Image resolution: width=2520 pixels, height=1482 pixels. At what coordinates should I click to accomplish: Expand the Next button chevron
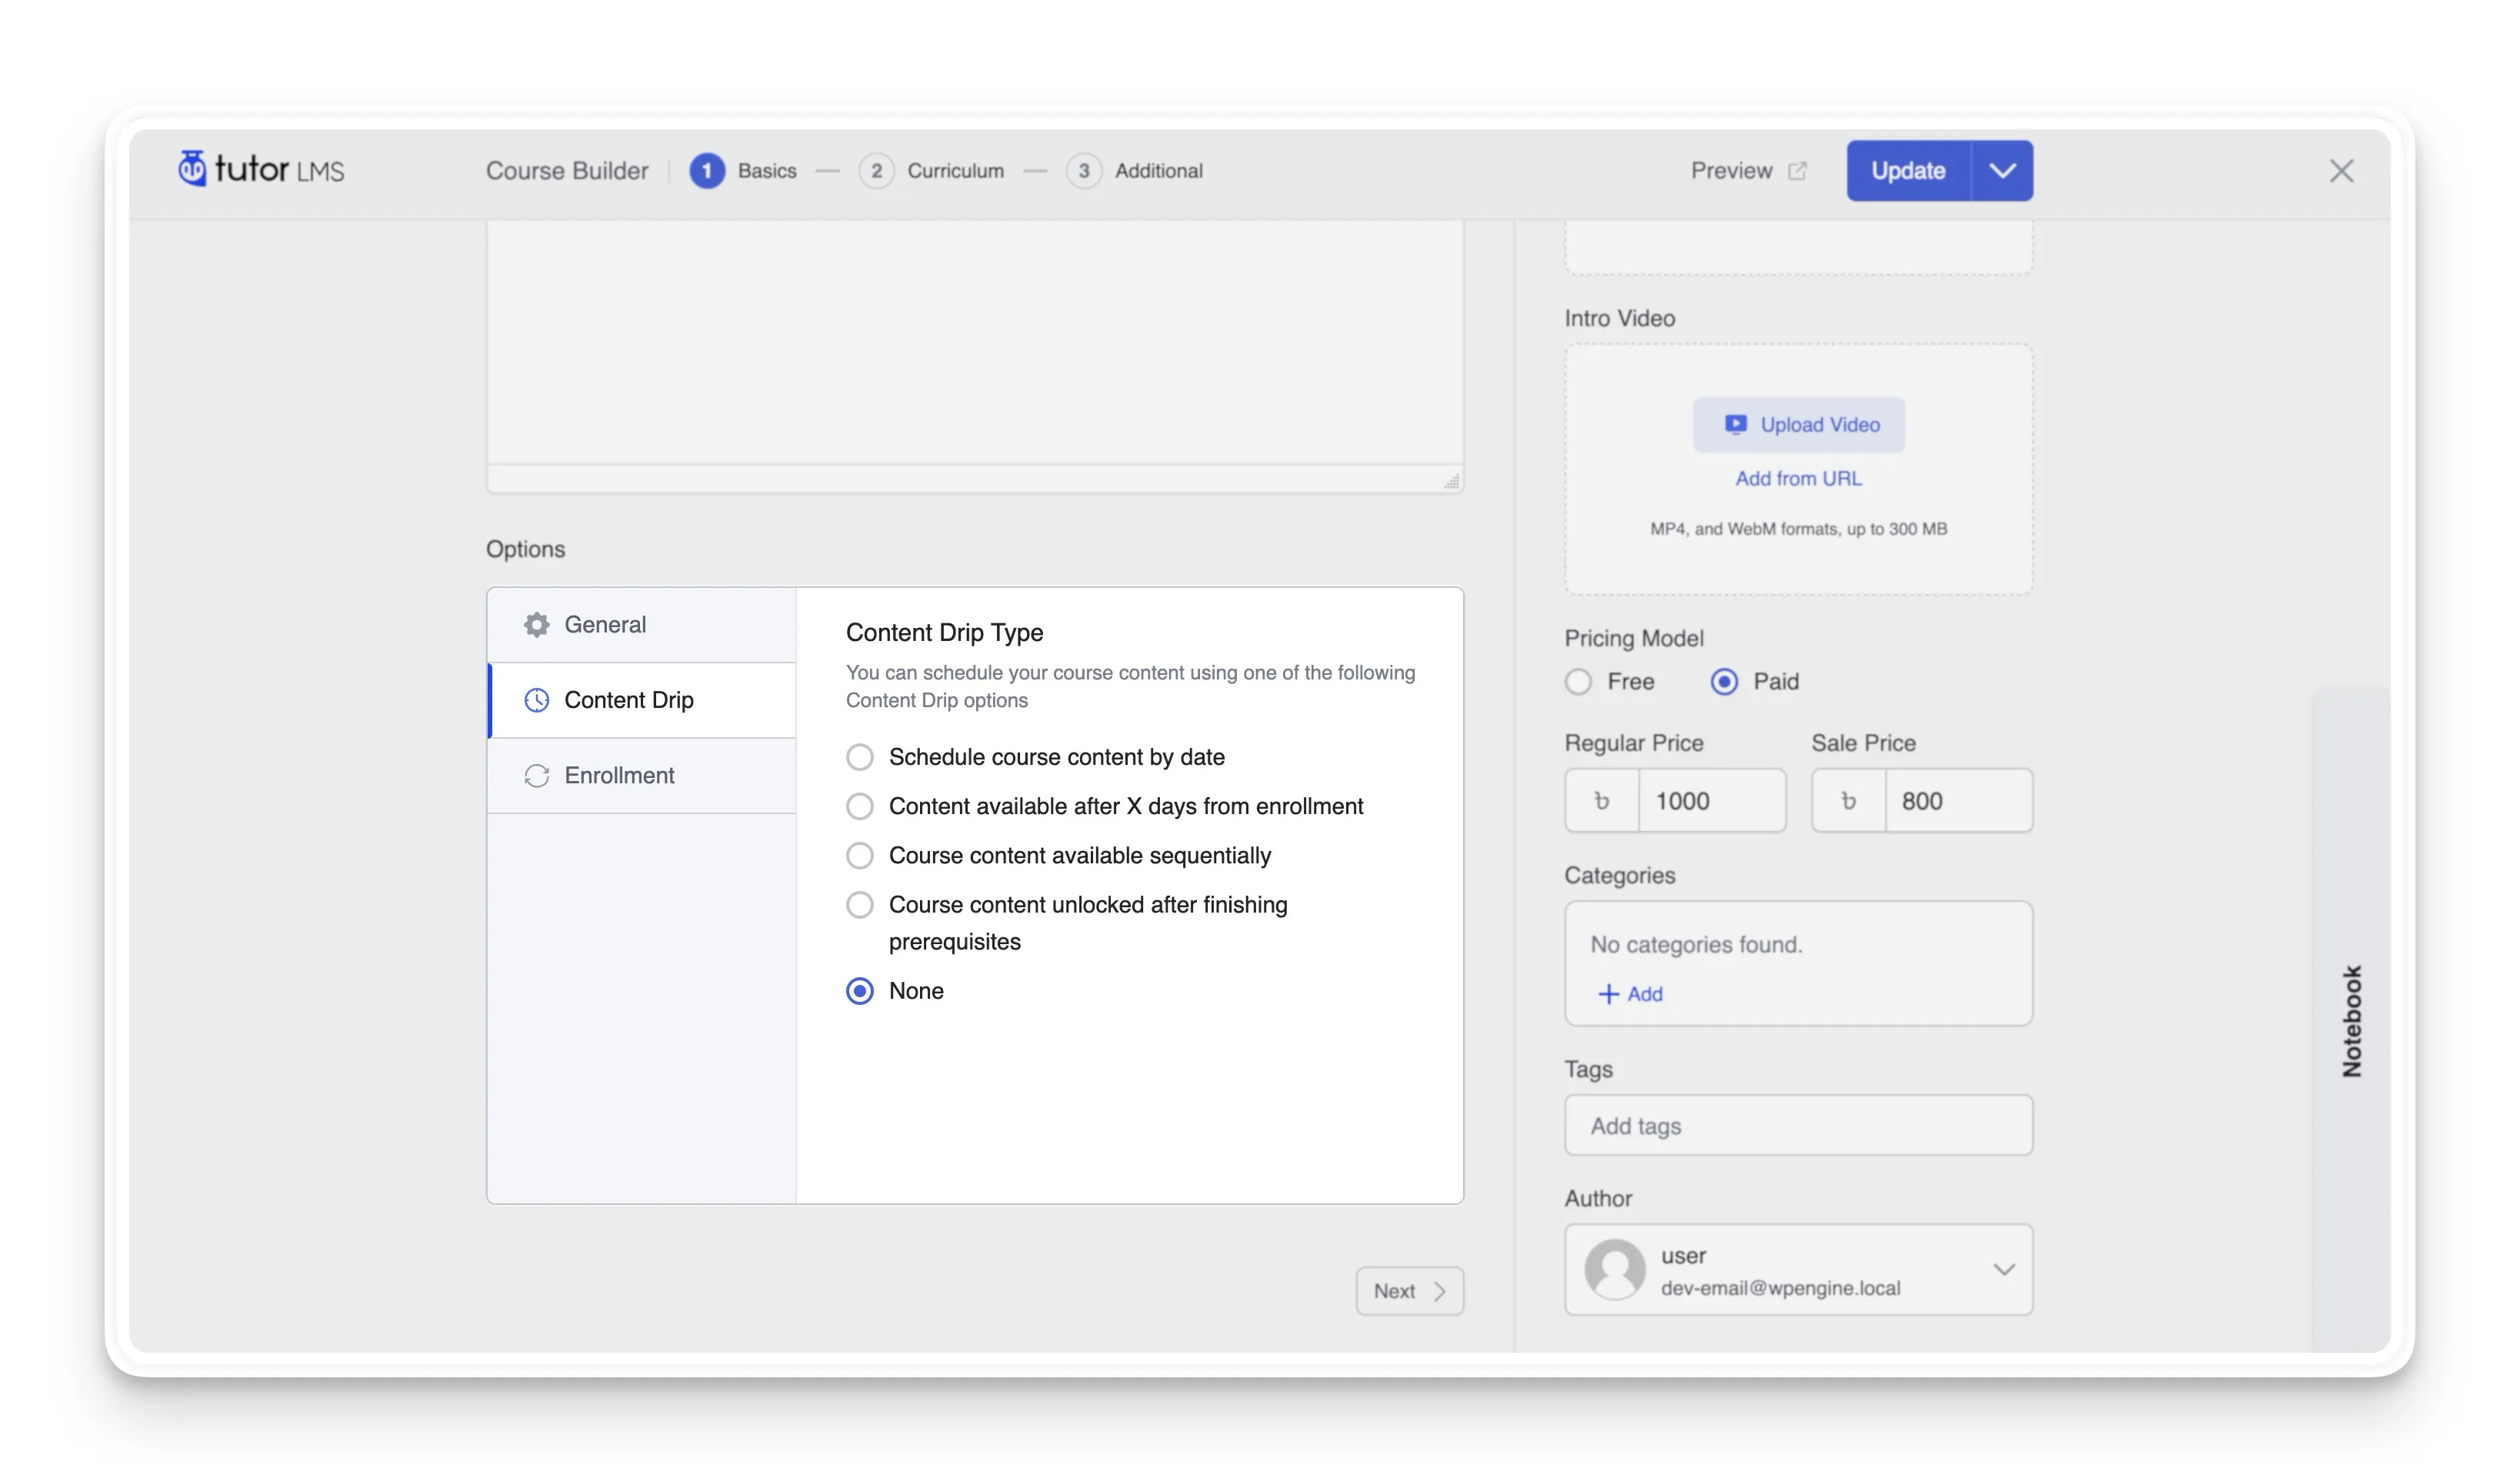(1440, 1290)
